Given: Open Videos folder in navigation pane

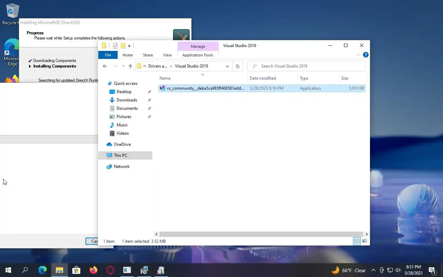Looking at the screenshot, I should 123,133.
